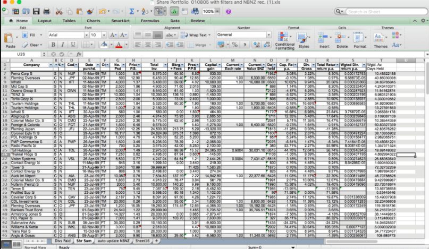This screenshot has width=429, height=249.
Task: Select the 'auto update NBNZ' sheet tab
Action: 113,241
